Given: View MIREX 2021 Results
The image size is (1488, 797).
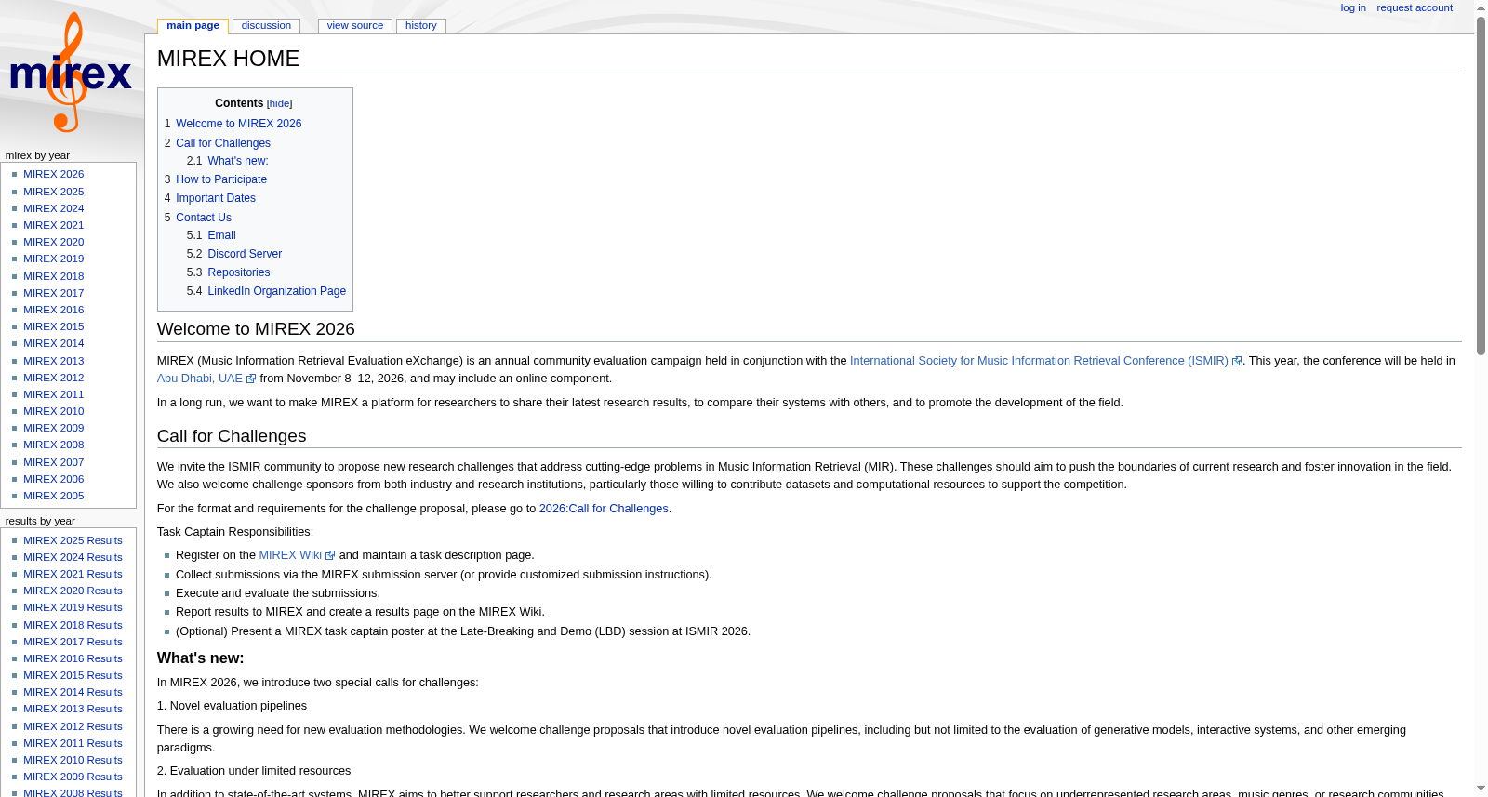Looking at the screenshot, I should click(73, 574).
